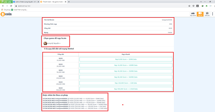Close the Thanh toán tab
The width and height of the screenshot is (215, 112).
tap(65, 2)
